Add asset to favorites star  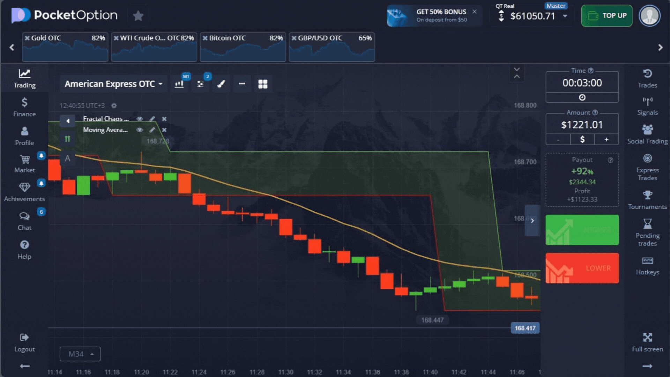coord(138,16)
